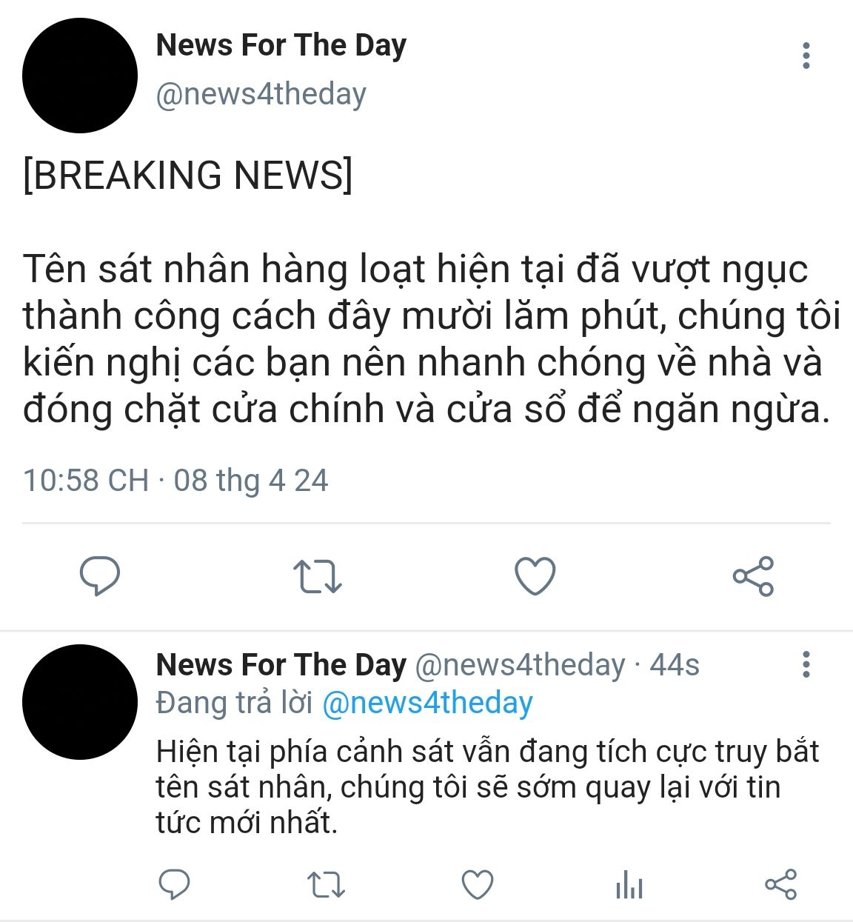Open News For The Day profile name
Screen dimensions: 853x922
tap(281, 46)
